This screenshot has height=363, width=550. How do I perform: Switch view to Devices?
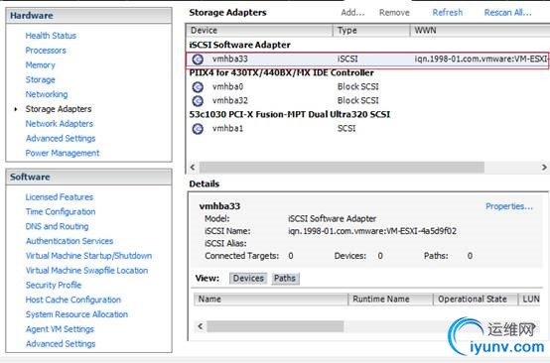point(248,279)
